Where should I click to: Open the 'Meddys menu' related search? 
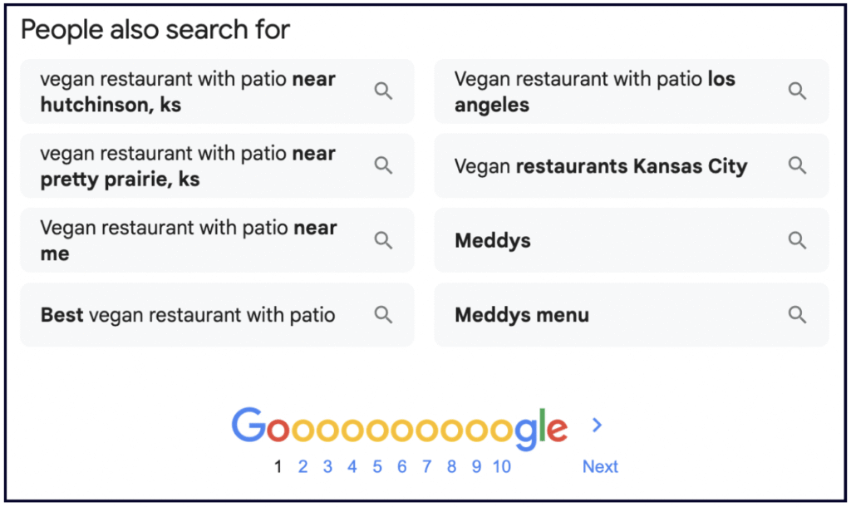click(x=522, y=316)
